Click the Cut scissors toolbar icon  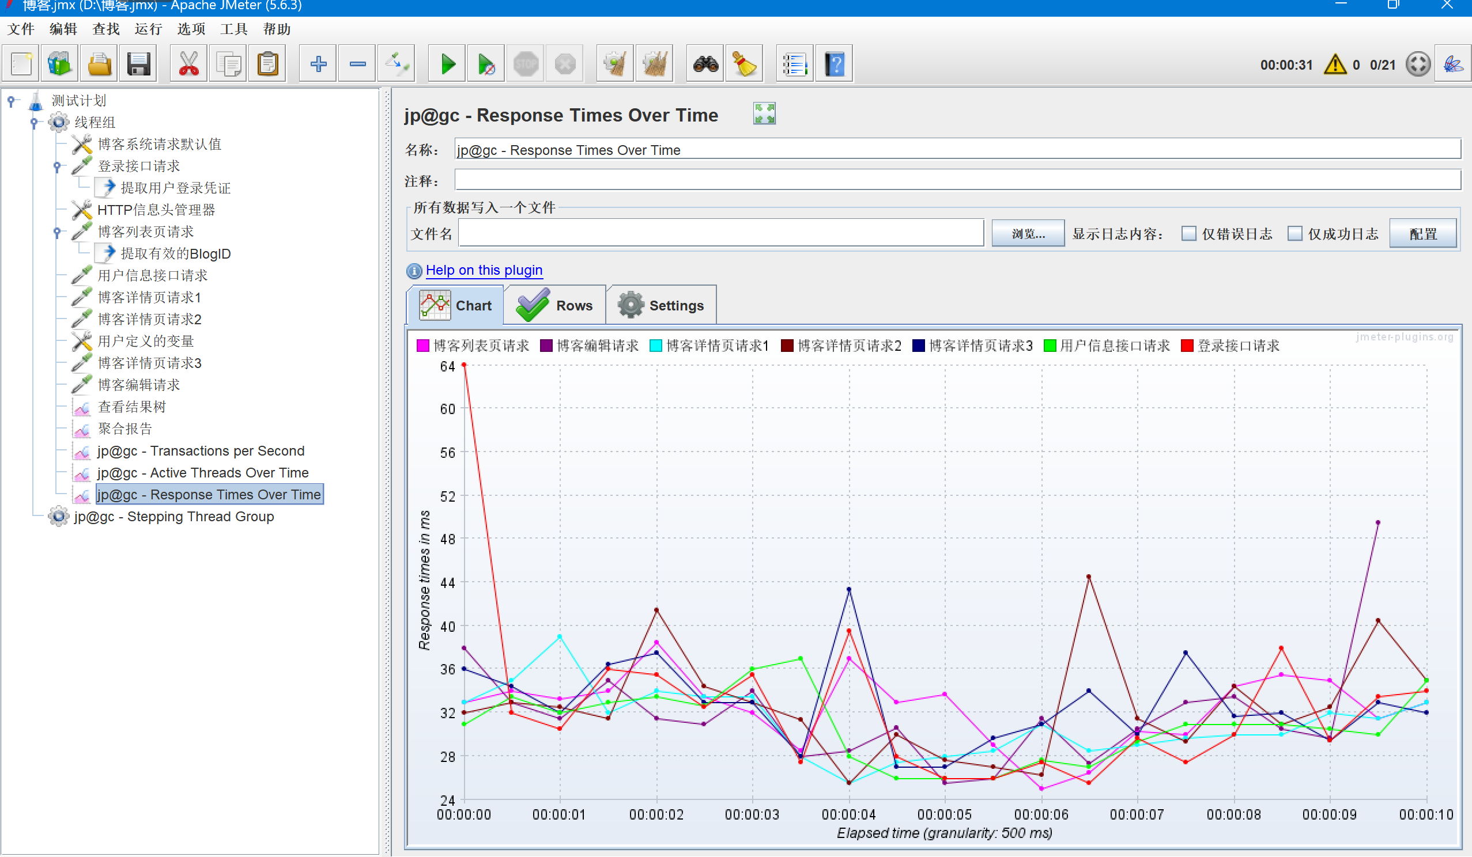coord(188,63)
